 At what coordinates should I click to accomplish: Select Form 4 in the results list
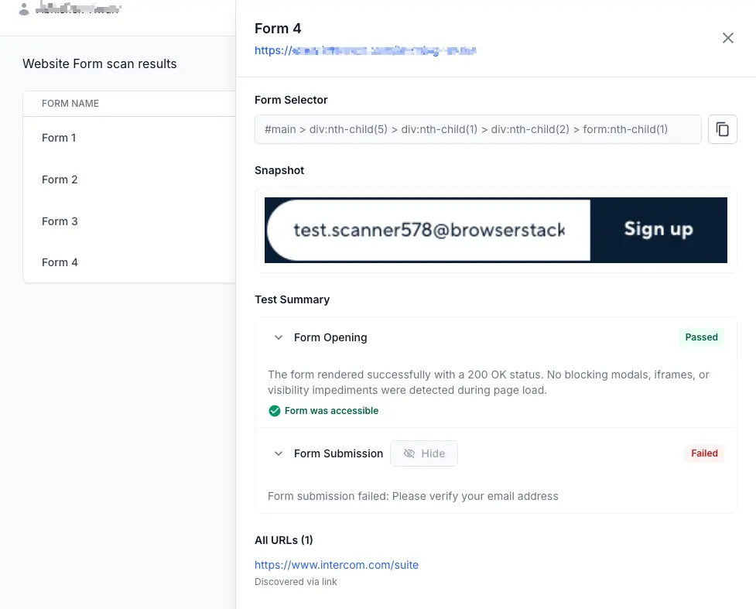point(60,262)
